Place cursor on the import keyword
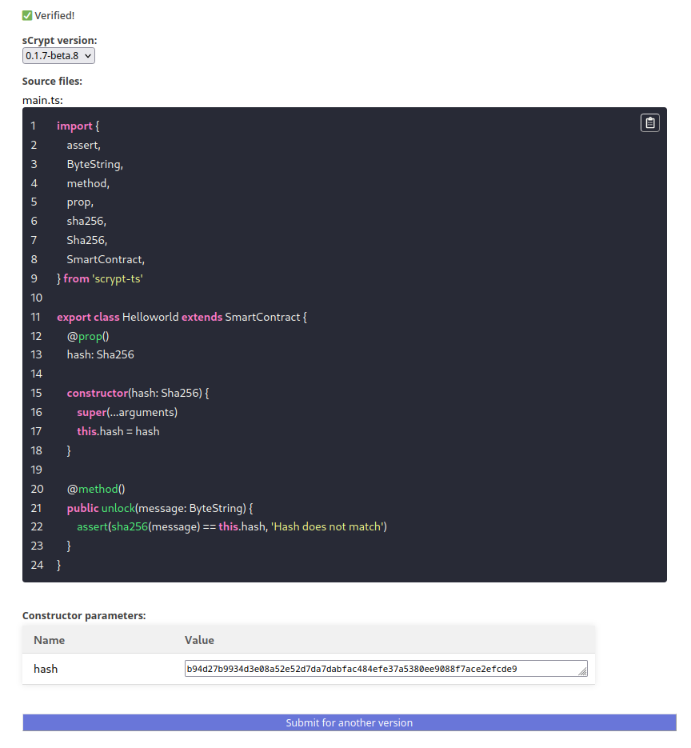This screenshot has height=748, width=691. click(74, 126)
